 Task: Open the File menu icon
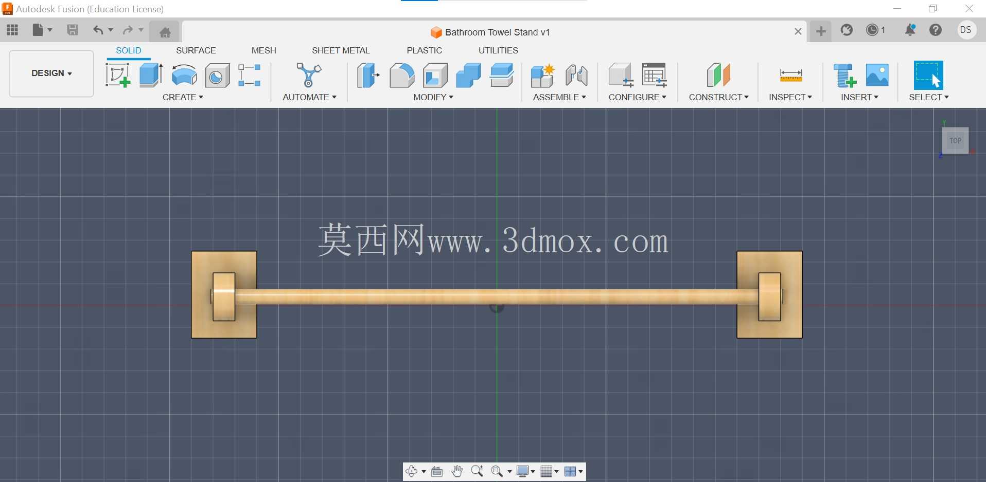tap(38, 30)
